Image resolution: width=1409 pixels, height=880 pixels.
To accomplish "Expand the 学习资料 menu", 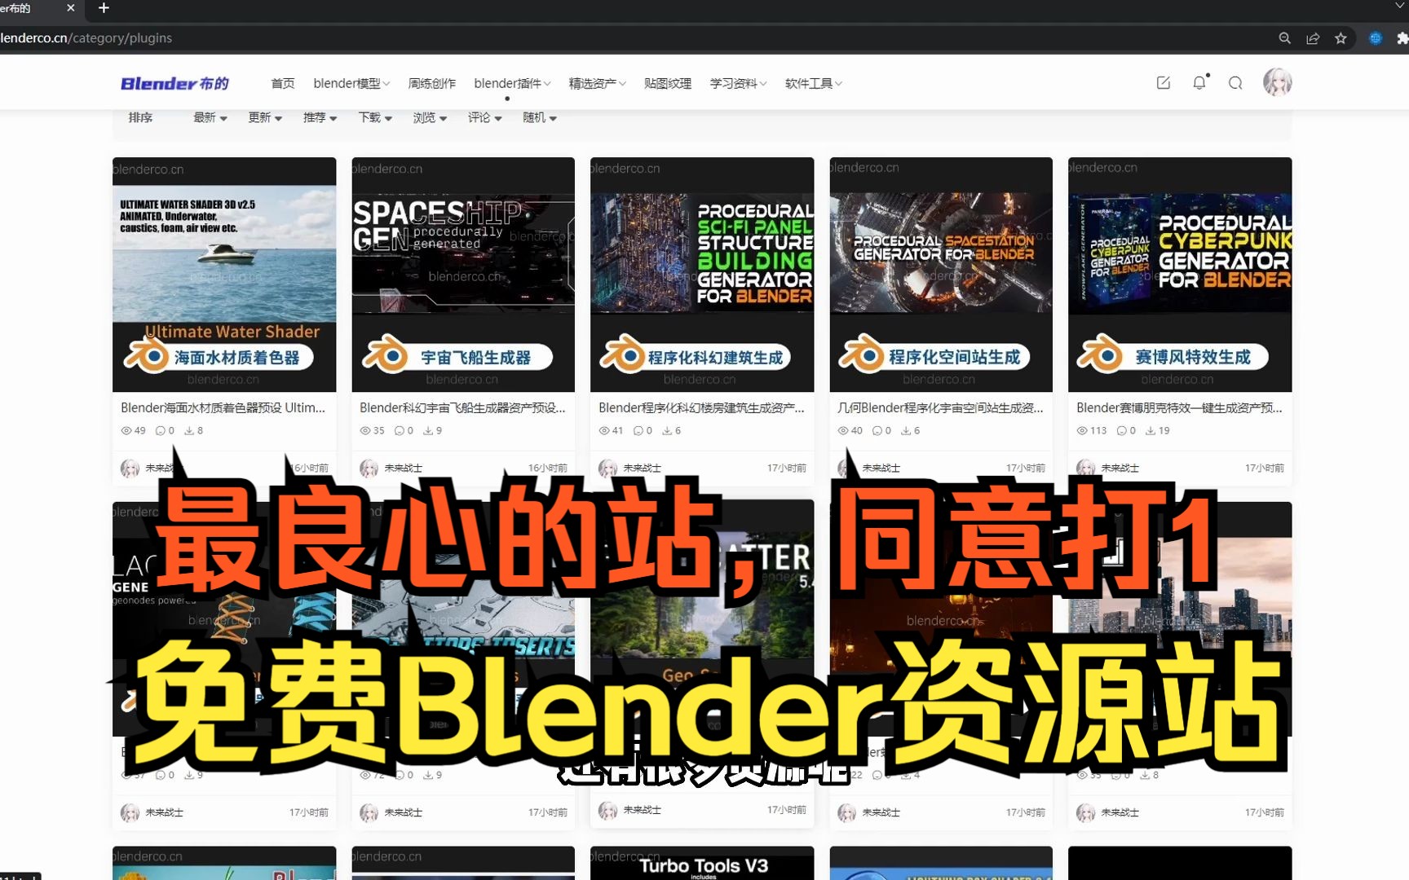I will tap(738, 83).
